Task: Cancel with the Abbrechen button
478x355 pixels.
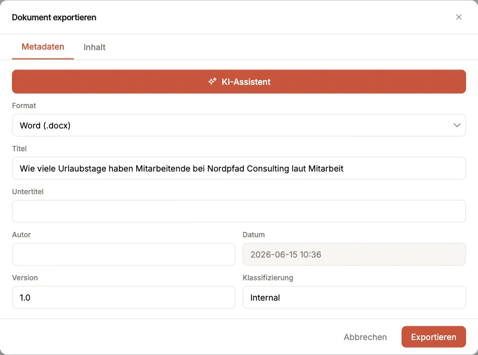Action: point(365,337)
